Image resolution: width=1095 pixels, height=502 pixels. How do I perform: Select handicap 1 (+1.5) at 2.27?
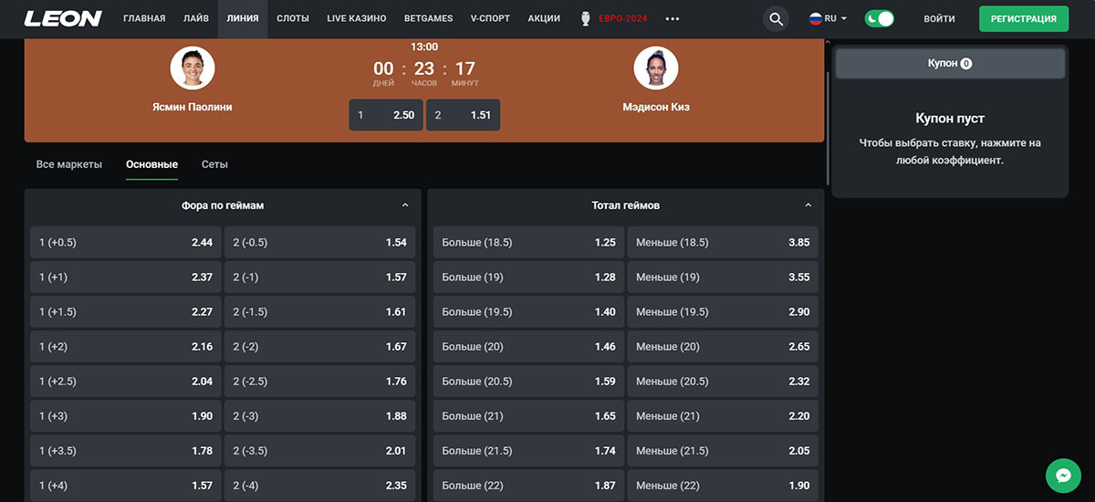[x=126, y=311]
